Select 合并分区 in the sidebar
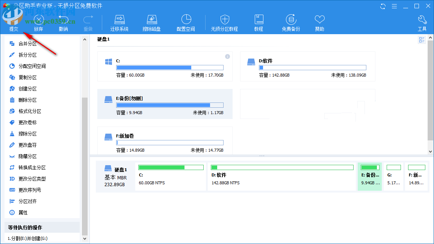The width and height of the screenshot is (434, 244). point(27,44)
